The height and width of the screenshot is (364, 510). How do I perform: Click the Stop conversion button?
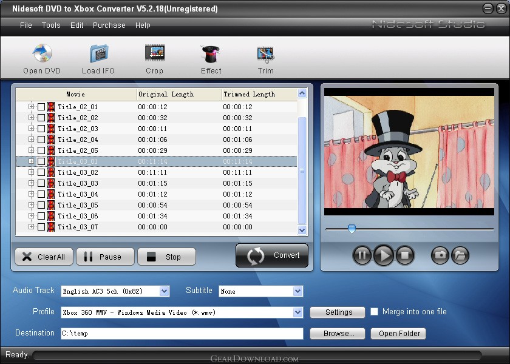(166, 257)
